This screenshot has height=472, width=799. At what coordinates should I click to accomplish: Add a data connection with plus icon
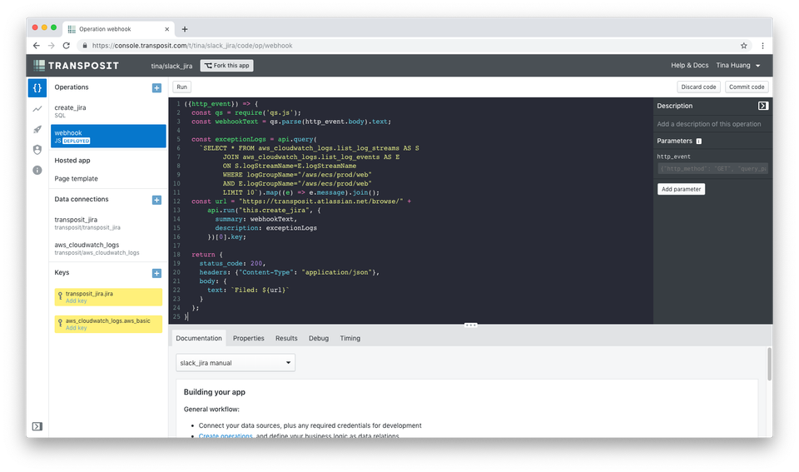tap(156, 200)
